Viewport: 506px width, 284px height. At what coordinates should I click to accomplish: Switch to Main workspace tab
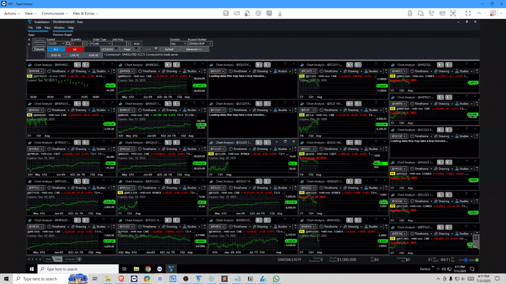(48, 259)
